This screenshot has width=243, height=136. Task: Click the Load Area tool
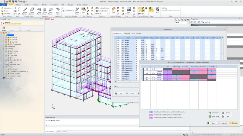pyautogui.click(x=58, y=11)
